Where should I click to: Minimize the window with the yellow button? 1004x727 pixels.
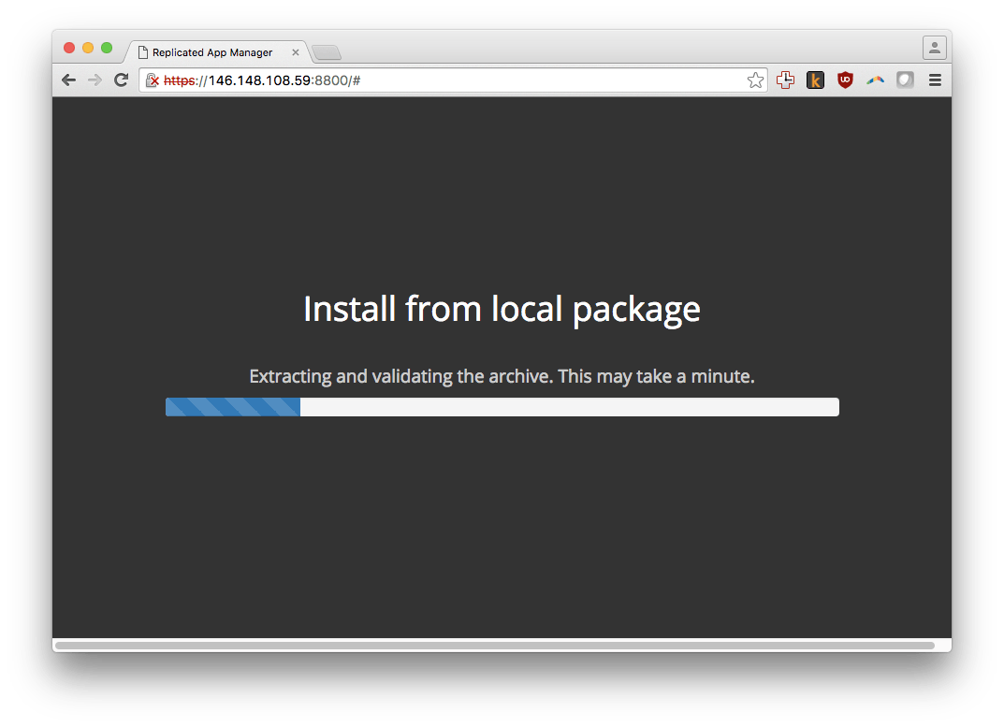pyautogui.click(x=88, y=48)
